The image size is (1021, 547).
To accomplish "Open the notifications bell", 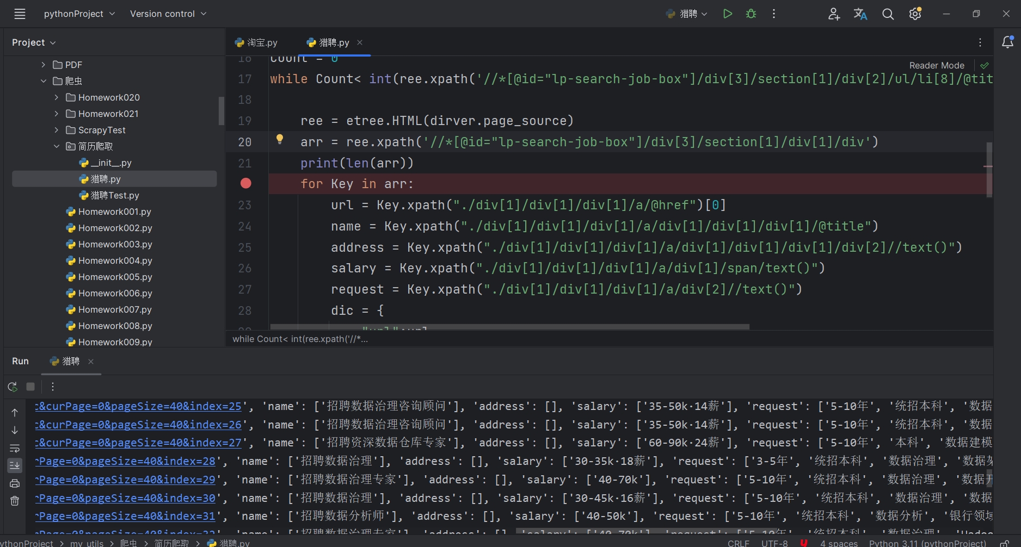I will 1007,42.
